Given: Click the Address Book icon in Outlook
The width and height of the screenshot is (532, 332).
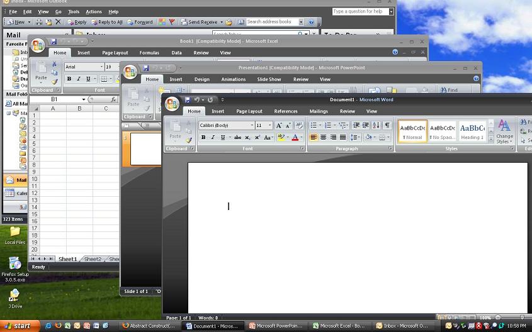Looking at the screenshot, I should (241, 22).
